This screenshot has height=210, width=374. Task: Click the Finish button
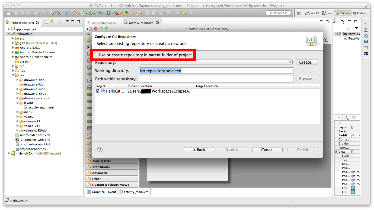pyautogui.click(x=303, y=150)
